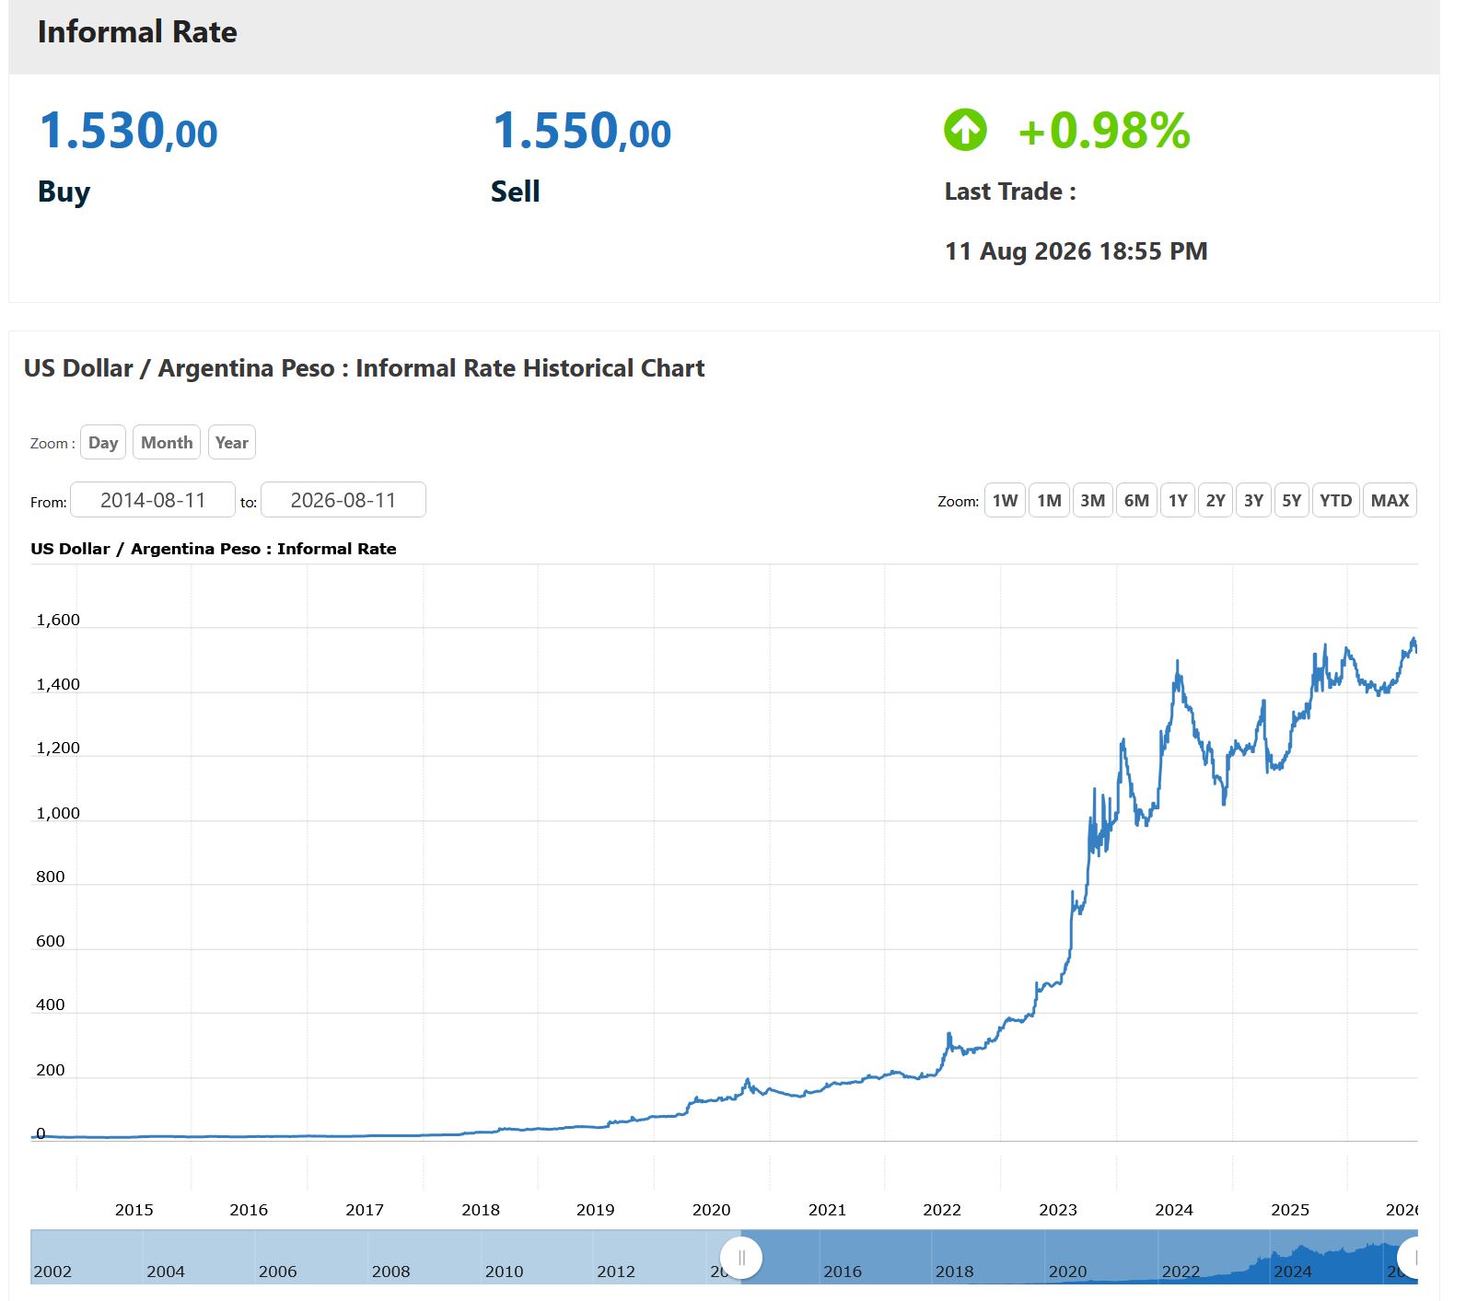Screen dimensions: 1466x1301
Task: Select the 3M zoom range
Action: click(1093, 501)
